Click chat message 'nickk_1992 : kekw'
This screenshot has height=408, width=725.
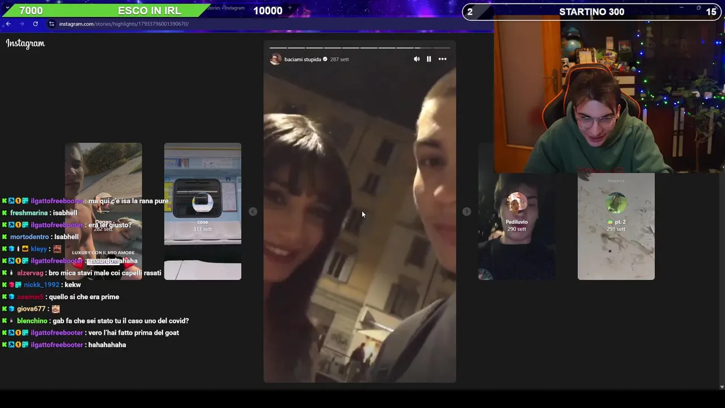41,284
